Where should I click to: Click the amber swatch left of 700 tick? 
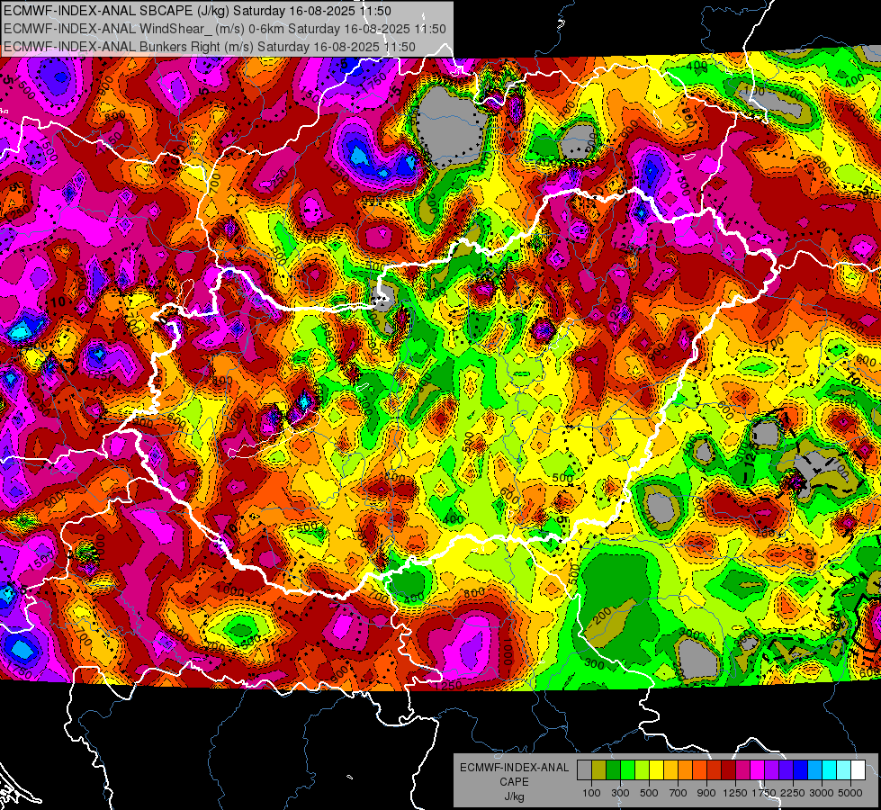(670, 769)
